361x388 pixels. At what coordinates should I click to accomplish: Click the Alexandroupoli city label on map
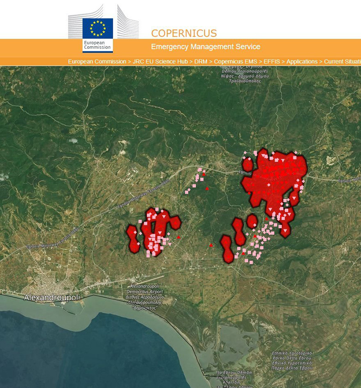[x=52, y=297]
